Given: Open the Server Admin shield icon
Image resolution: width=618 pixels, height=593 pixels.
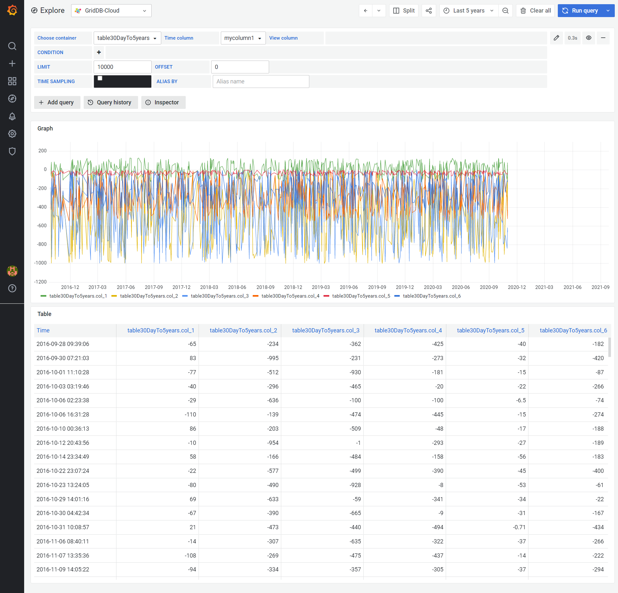Looking at the screenshot, I should [x=12, y=151].
